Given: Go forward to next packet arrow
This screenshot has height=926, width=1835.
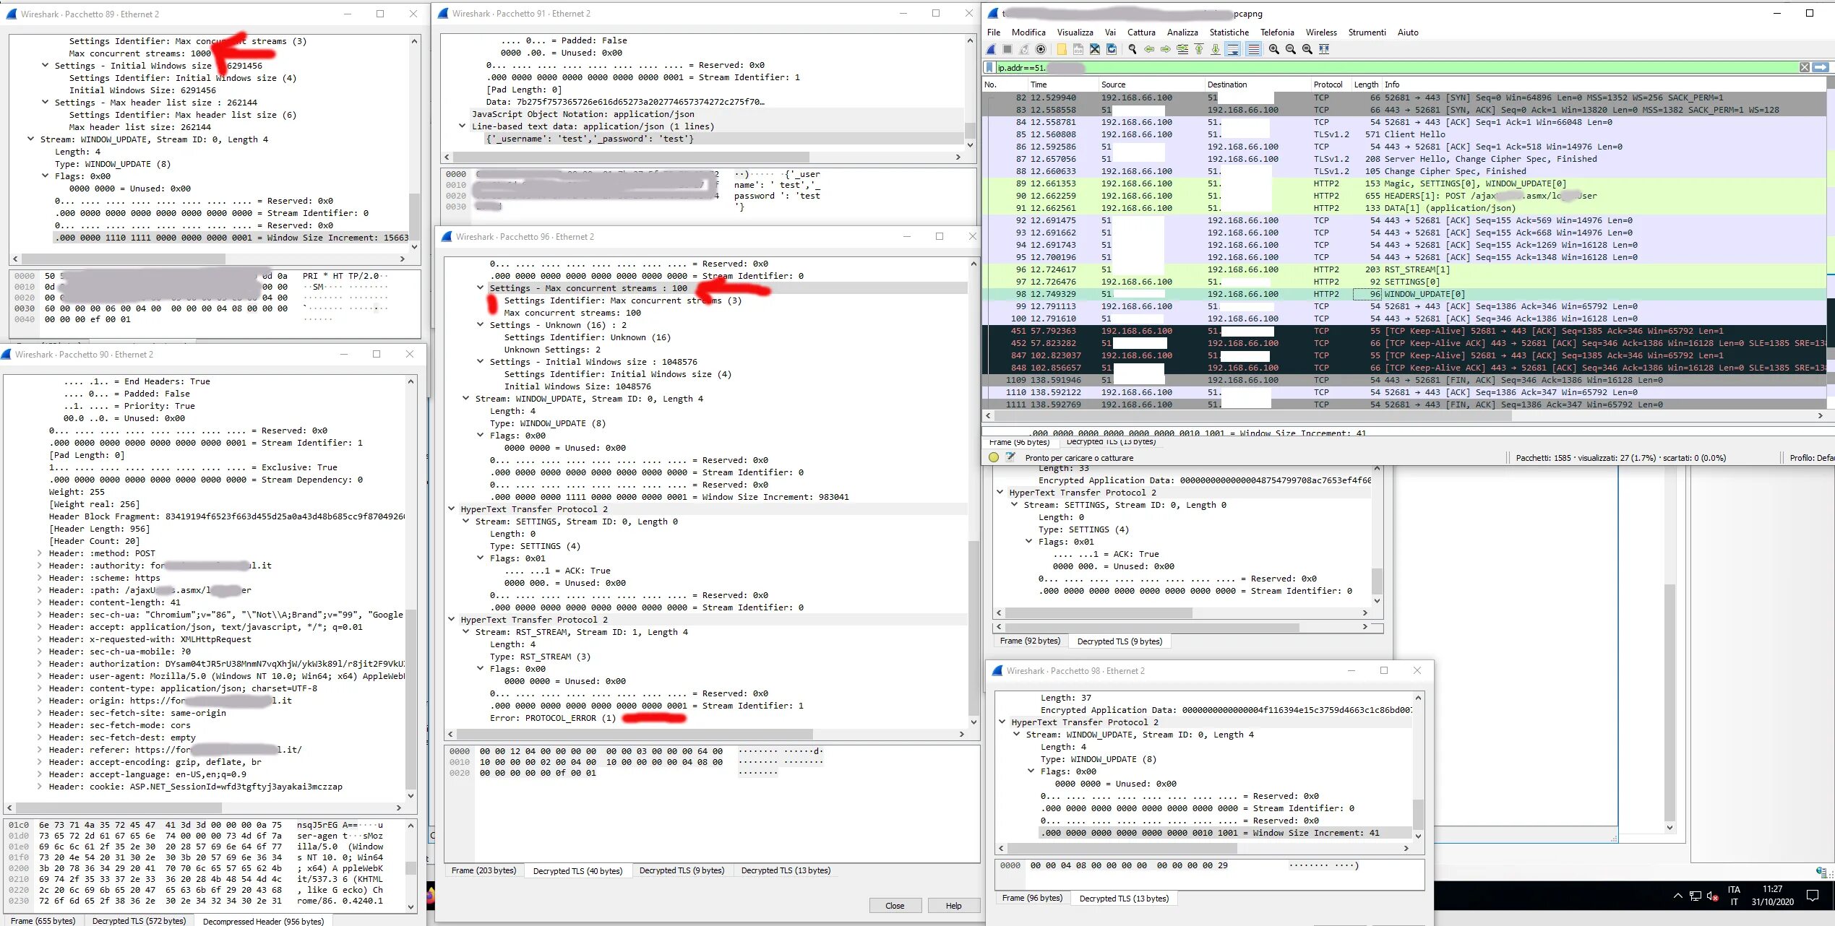Looking at the screenshot, I should [x=1166, y=49].
